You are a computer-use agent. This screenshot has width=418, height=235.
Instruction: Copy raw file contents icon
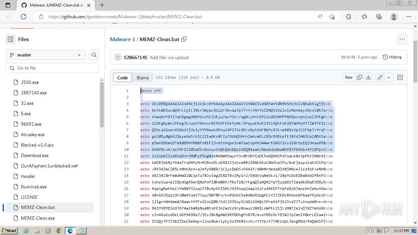coord(360,77)
